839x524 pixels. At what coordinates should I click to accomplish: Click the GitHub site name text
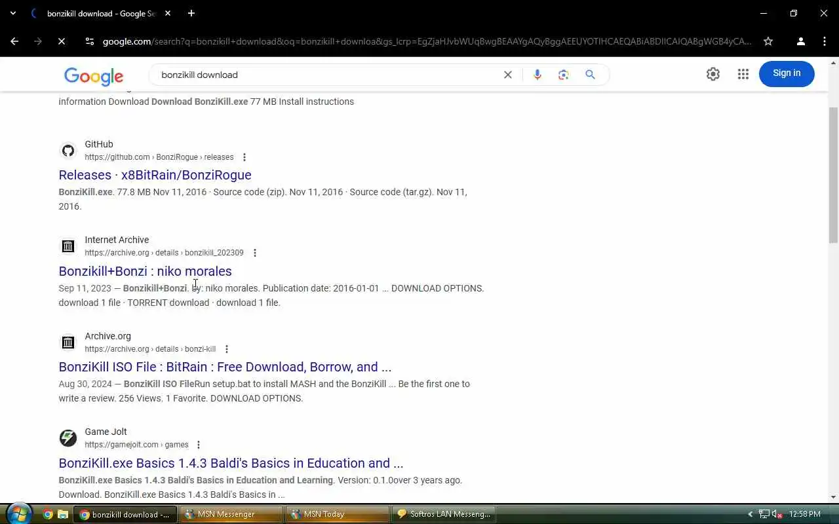coord(99,144)
